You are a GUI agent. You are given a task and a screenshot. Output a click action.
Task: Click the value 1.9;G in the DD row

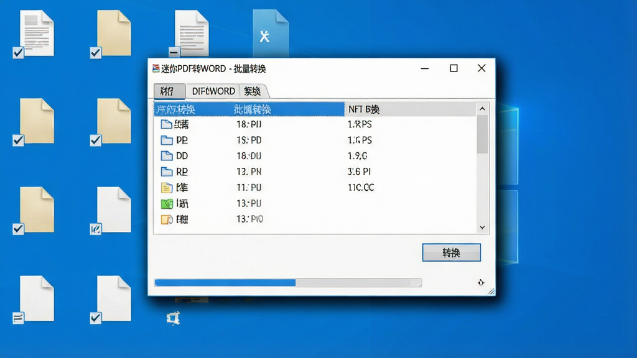click(x=358, y=156)
